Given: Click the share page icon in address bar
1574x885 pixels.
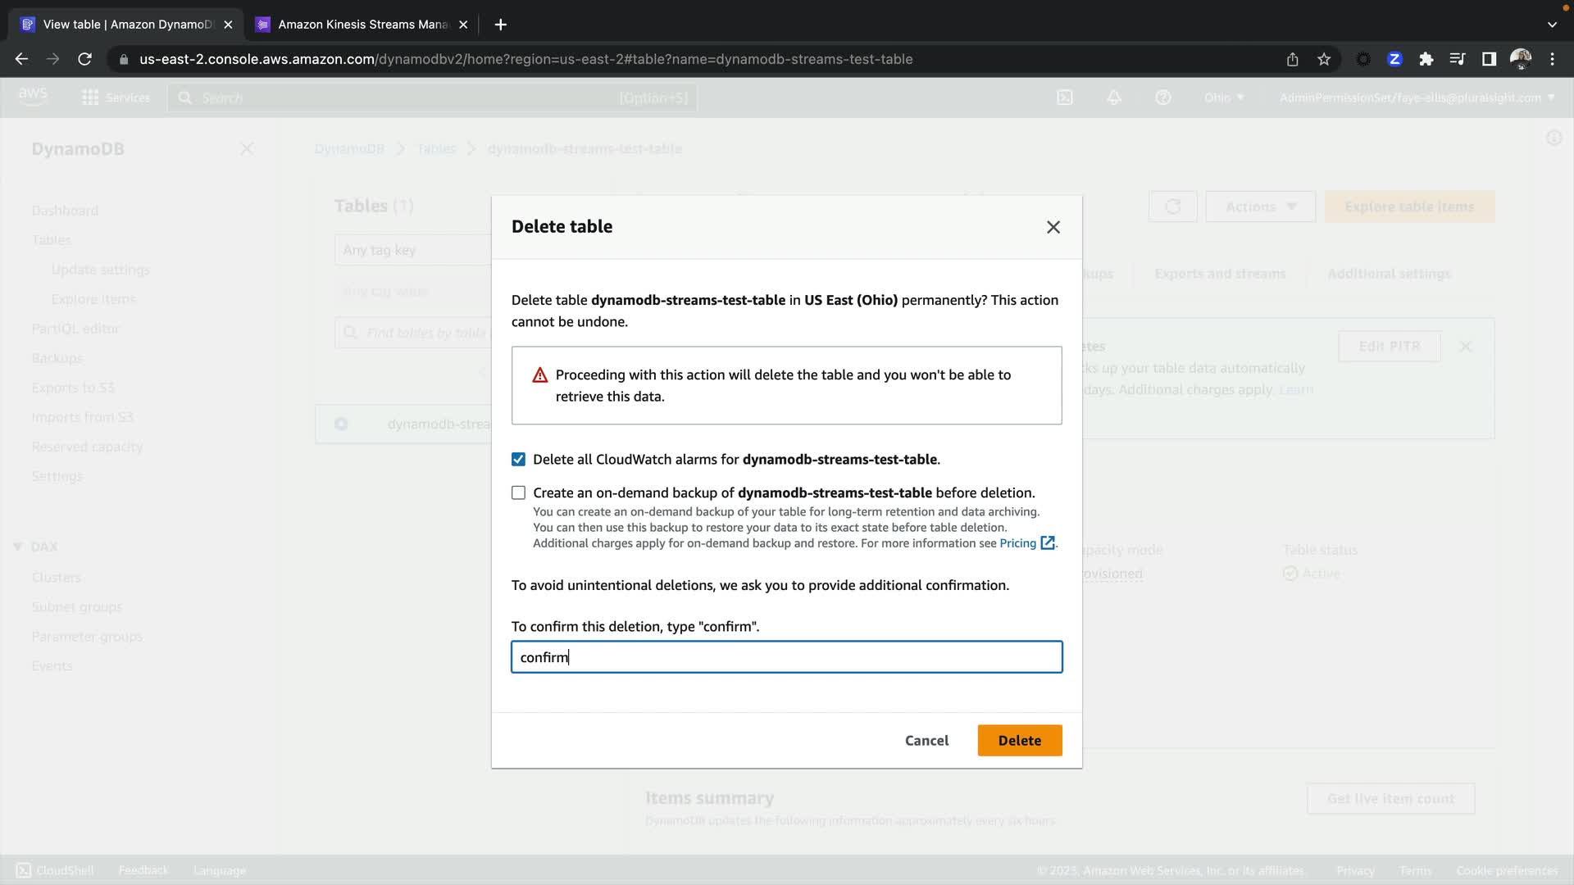Looking at the screenshot, I should point(1292,59).
